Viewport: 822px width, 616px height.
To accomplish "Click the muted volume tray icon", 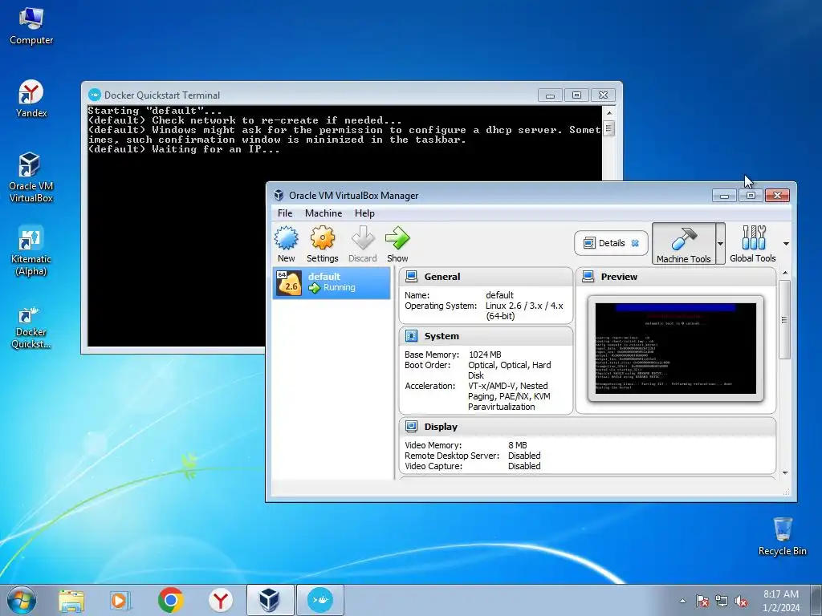I will [741, 601].
